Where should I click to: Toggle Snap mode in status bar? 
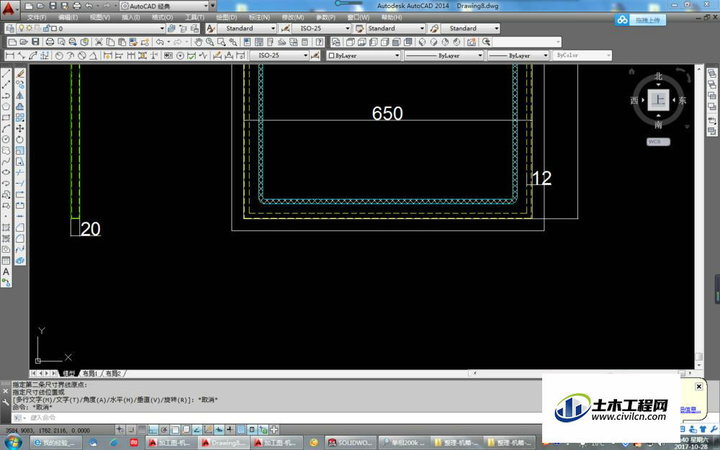[131, 430]
